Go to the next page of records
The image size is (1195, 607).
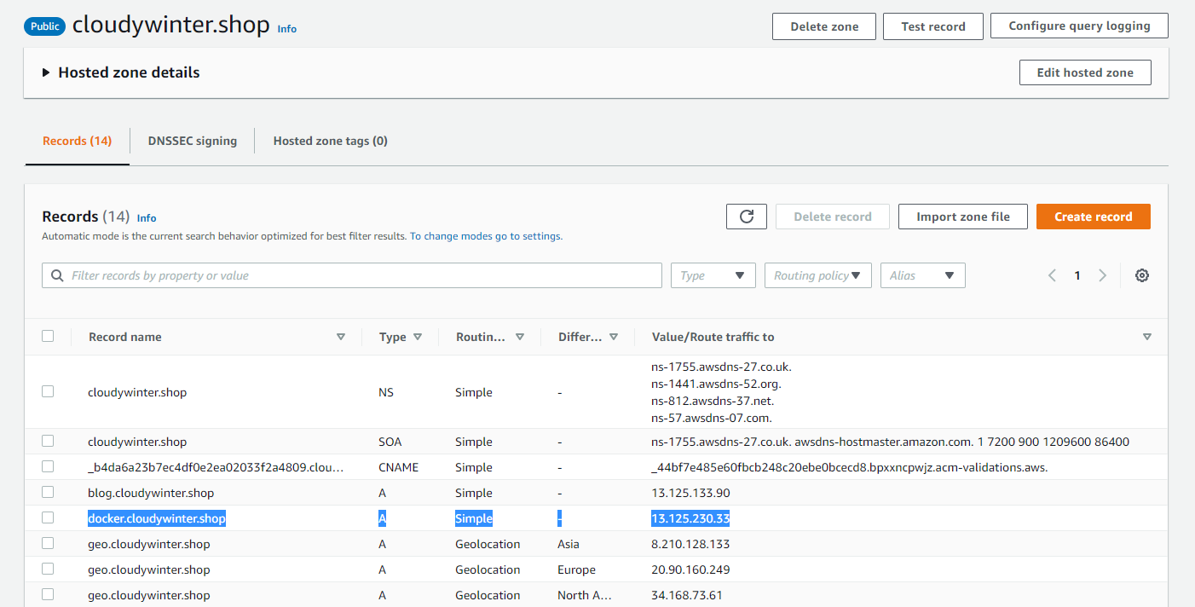point(1102,275)
